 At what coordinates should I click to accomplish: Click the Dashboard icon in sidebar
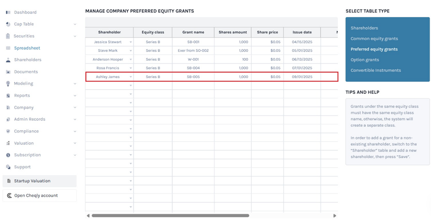(8, 12)
